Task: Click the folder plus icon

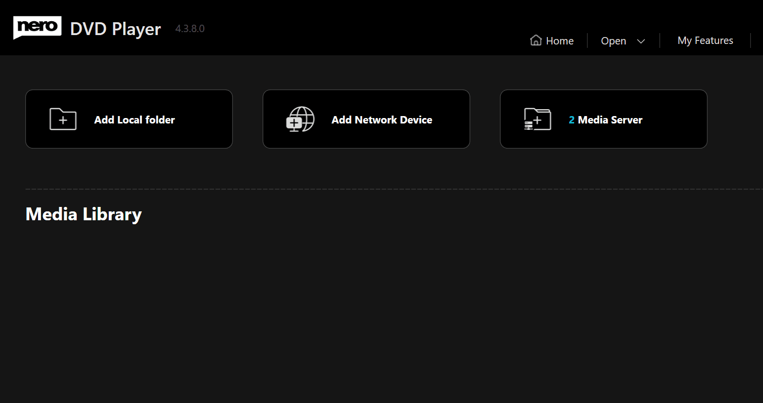Action: click(x=63, y=119)
